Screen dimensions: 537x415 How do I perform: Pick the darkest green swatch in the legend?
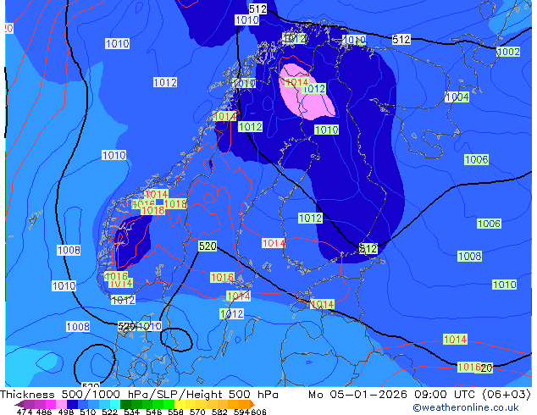[x=125, y=404]
